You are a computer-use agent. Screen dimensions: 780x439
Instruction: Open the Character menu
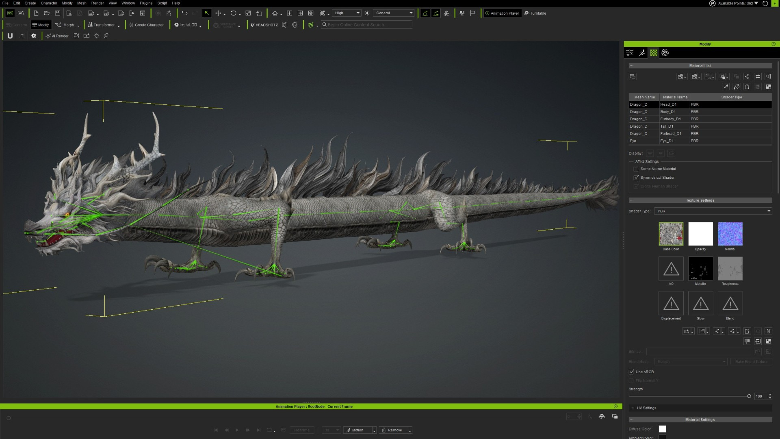click(49, 3)
